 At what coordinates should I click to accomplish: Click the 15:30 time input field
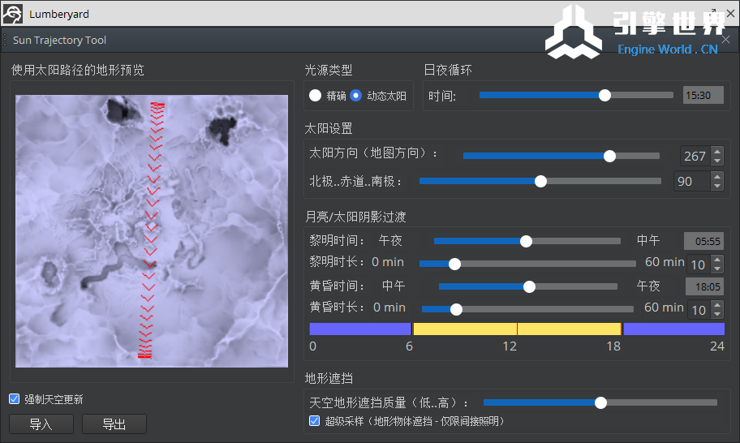click(x=703, y=96)
